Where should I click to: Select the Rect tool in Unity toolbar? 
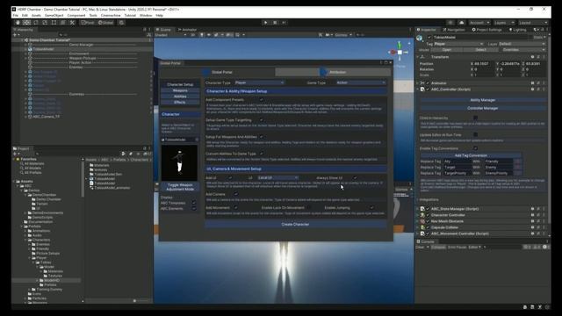tap(54, 23)
